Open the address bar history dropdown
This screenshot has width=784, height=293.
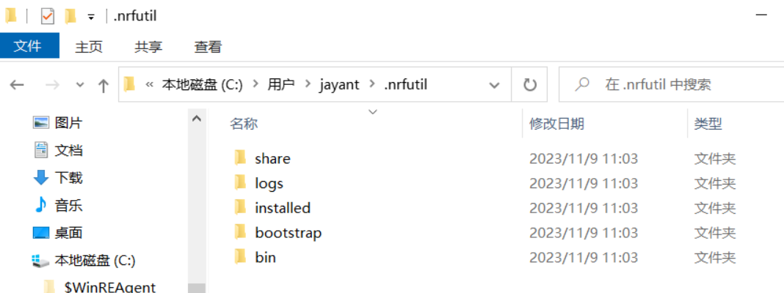pyautogui.click(x=495, y=85)
